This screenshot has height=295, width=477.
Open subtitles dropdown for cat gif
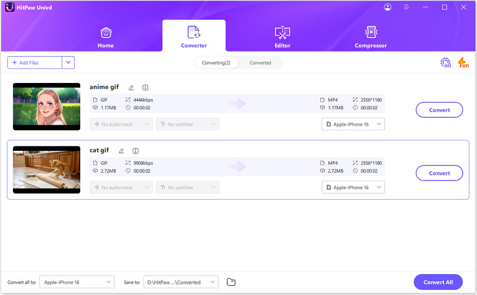pos(187,187)
